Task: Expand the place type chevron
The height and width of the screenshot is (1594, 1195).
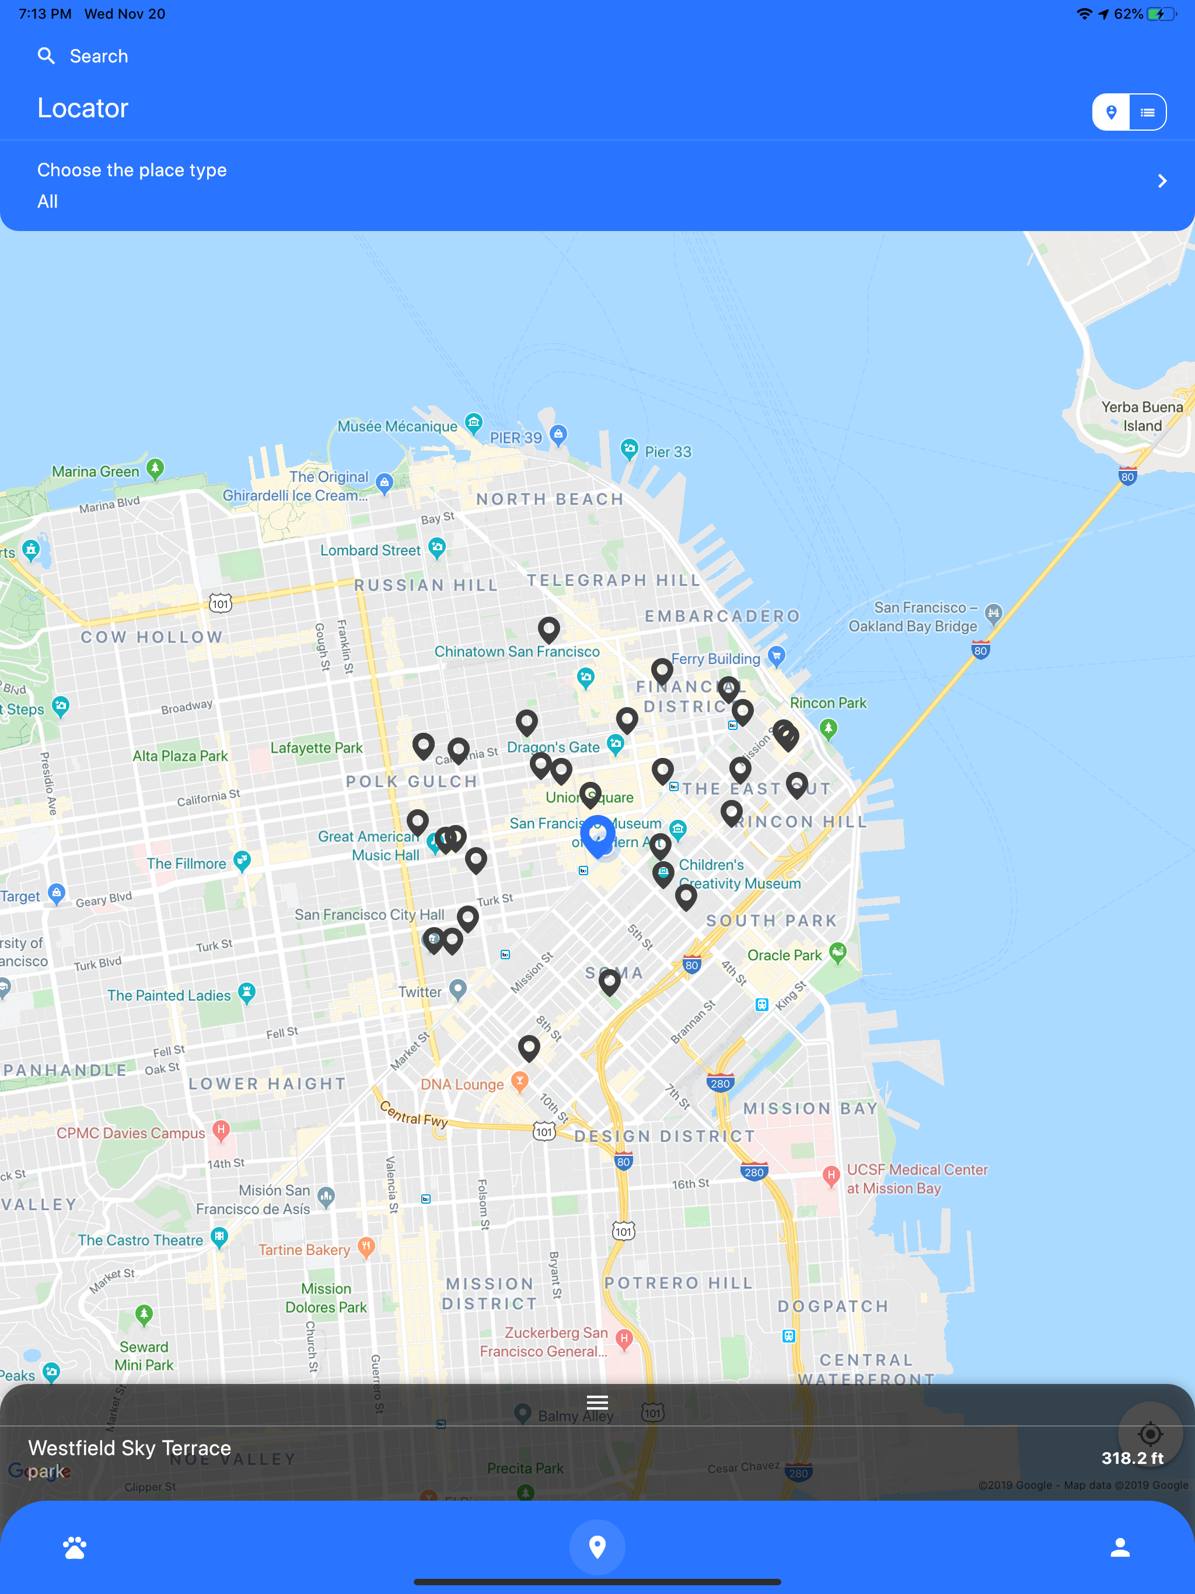Action: tap(1162, 181)
